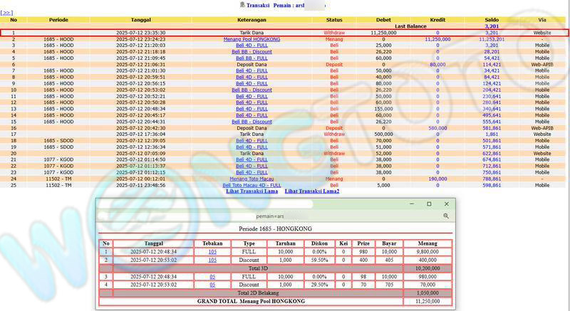Minimize the HONGKONG period popup window
Image resolution: width=570 pixels, height=311 pixels.
pos(410,204)
